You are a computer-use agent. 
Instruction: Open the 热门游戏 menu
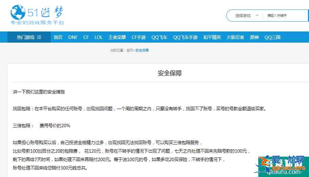tap(29, 37)
